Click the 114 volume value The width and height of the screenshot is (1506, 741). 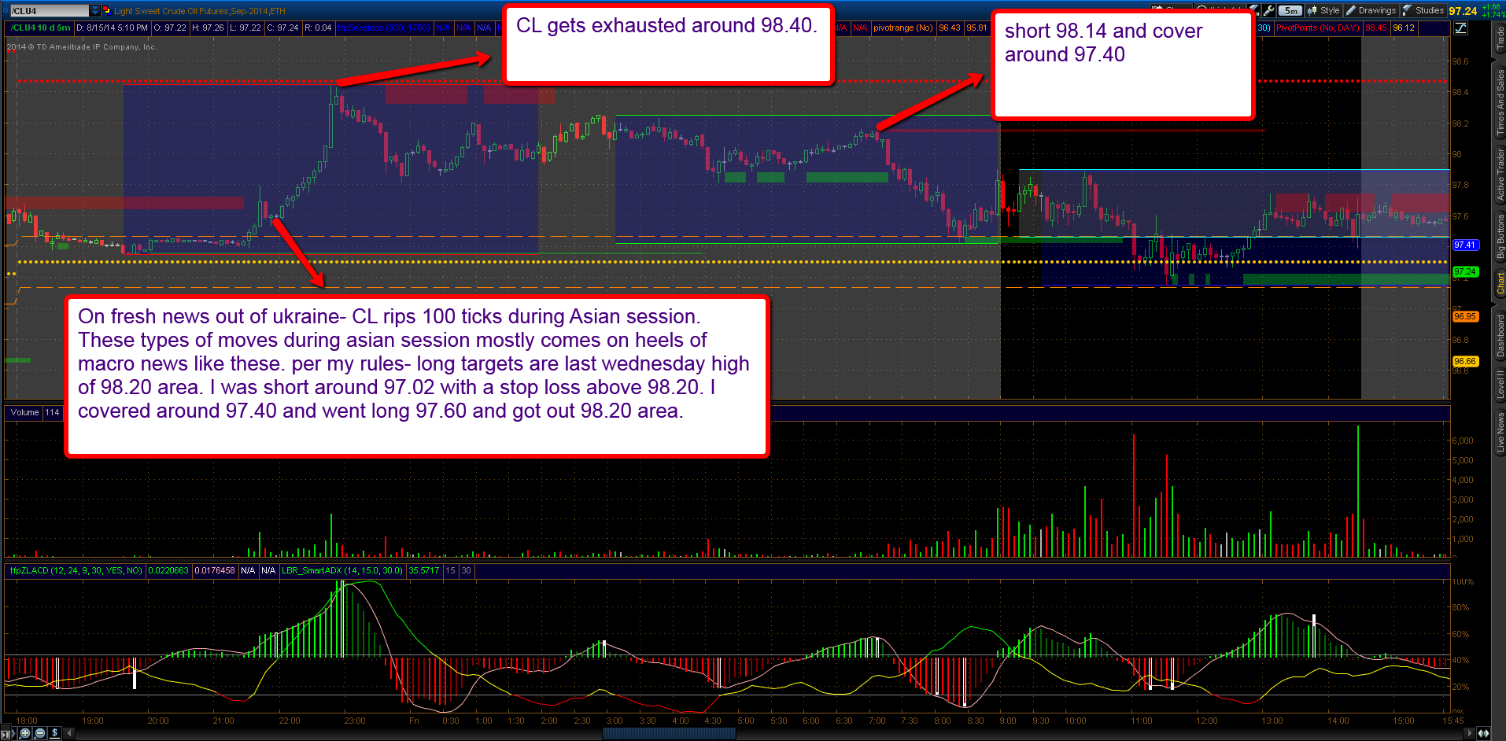52,412
